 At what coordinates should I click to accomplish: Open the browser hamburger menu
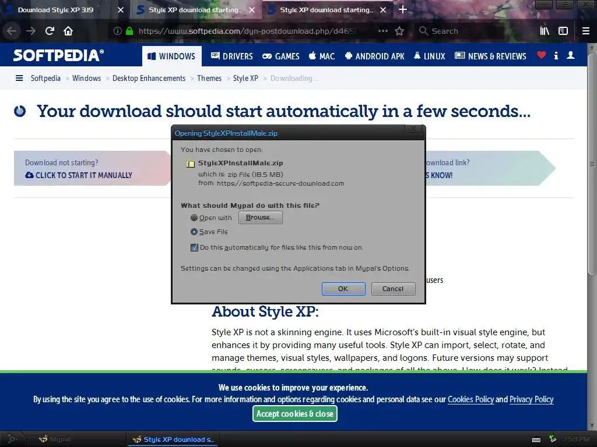586,31
